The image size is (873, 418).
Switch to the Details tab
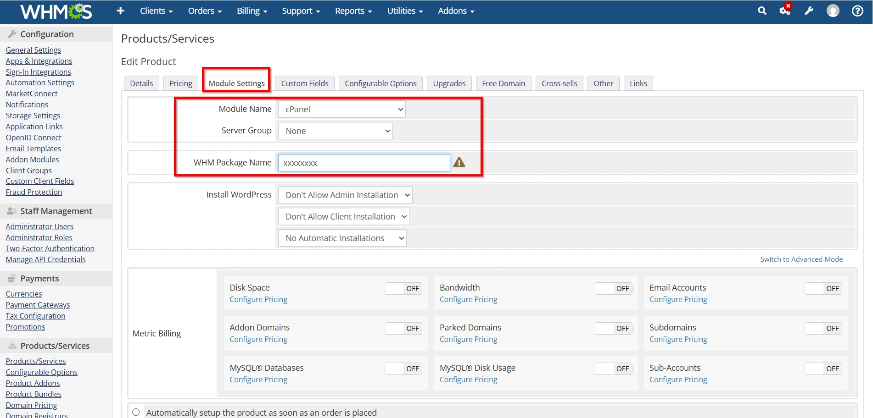coord(141,83)
